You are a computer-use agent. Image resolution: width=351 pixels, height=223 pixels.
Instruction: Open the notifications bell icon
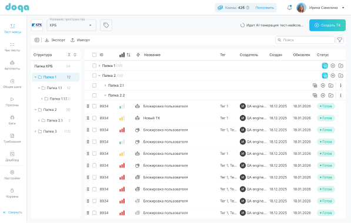[x=289, y=8]
